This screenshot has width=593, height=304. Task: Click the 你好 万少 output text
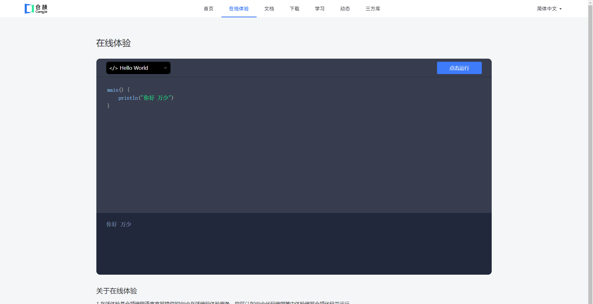tap(119, 224)
